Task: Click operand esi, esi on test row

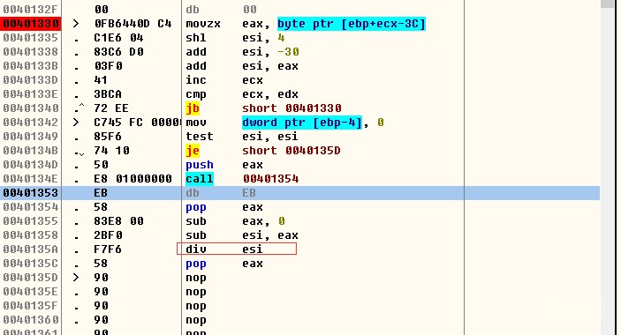Action: pyautogui.click(x=270, y=137)
